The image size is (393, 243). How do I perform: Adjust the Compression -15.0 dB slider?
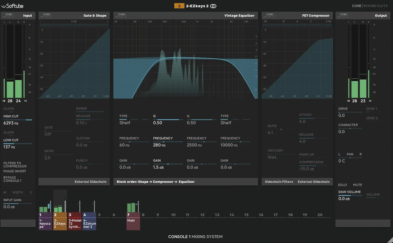313,166
